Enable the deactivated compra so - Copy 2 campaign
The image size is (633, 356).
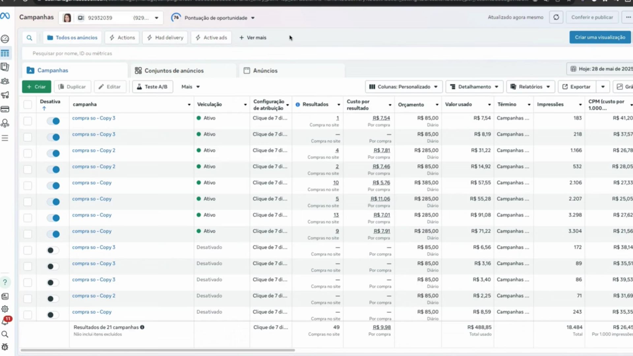click(53, 299)
